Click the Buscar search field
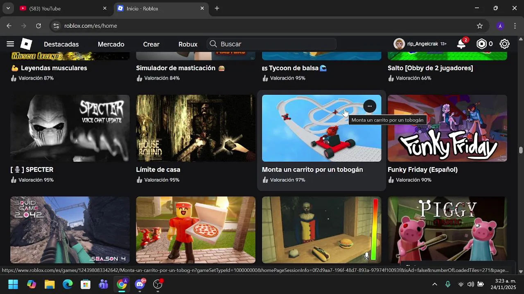Screen dimensions: 524x294 (x=272, y=44)
